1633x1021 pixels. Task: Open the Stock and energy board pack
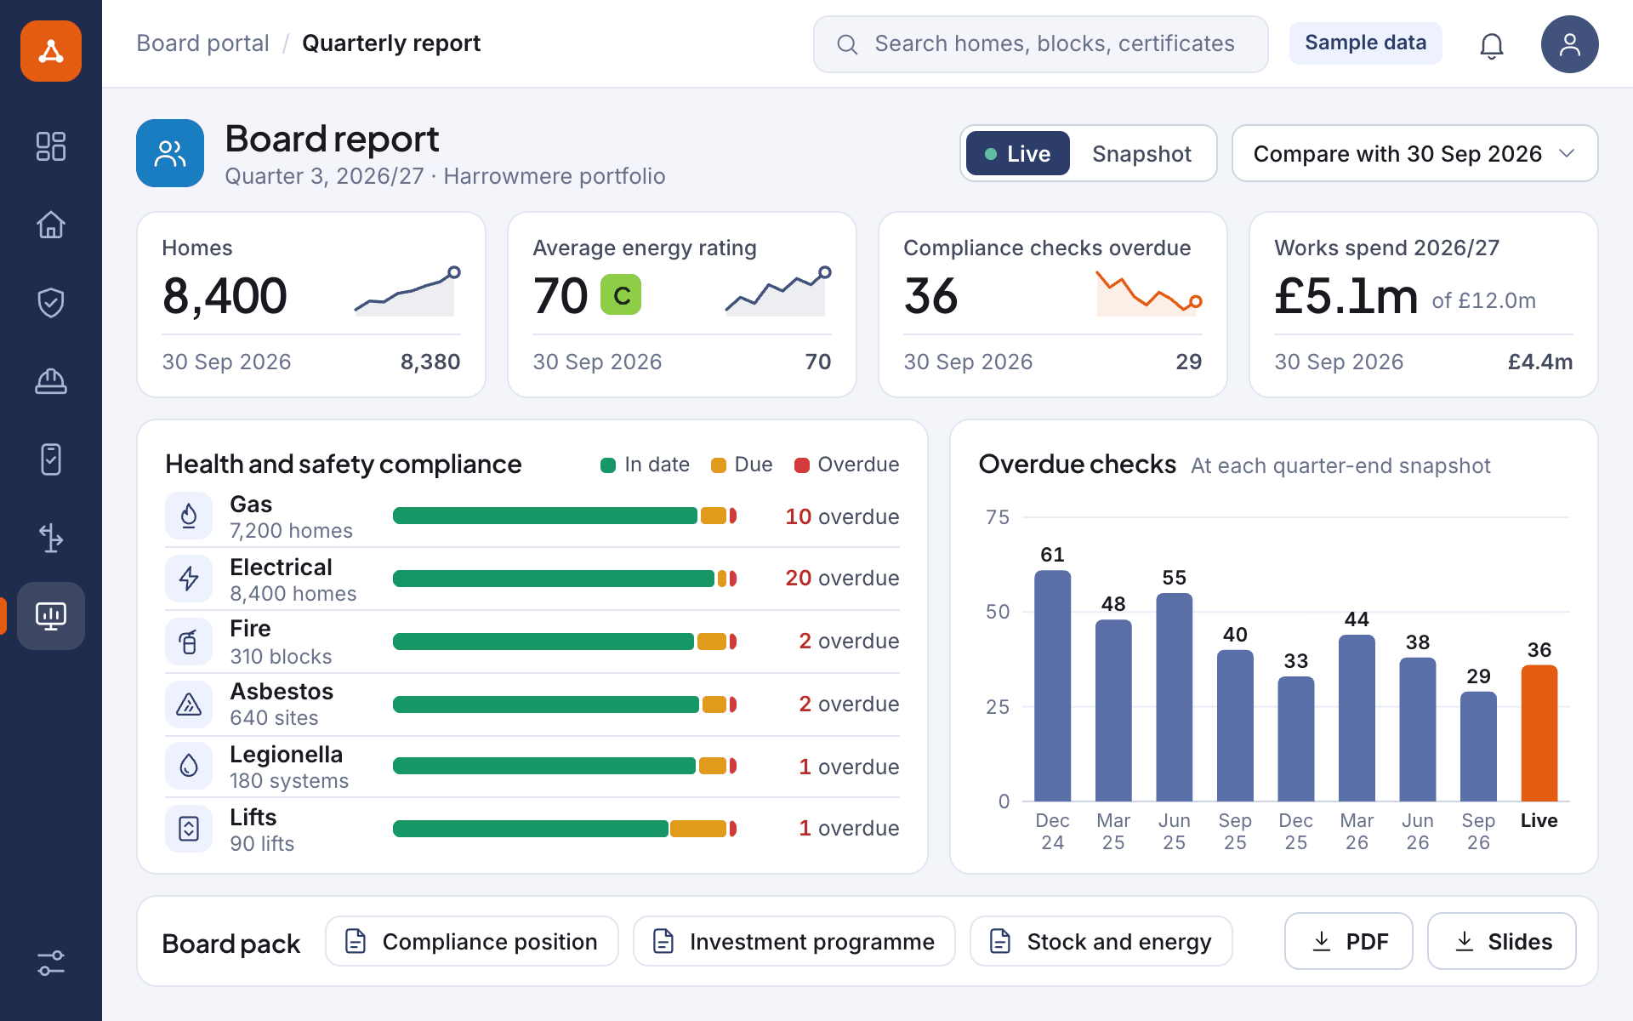(x=1101, y=941)
